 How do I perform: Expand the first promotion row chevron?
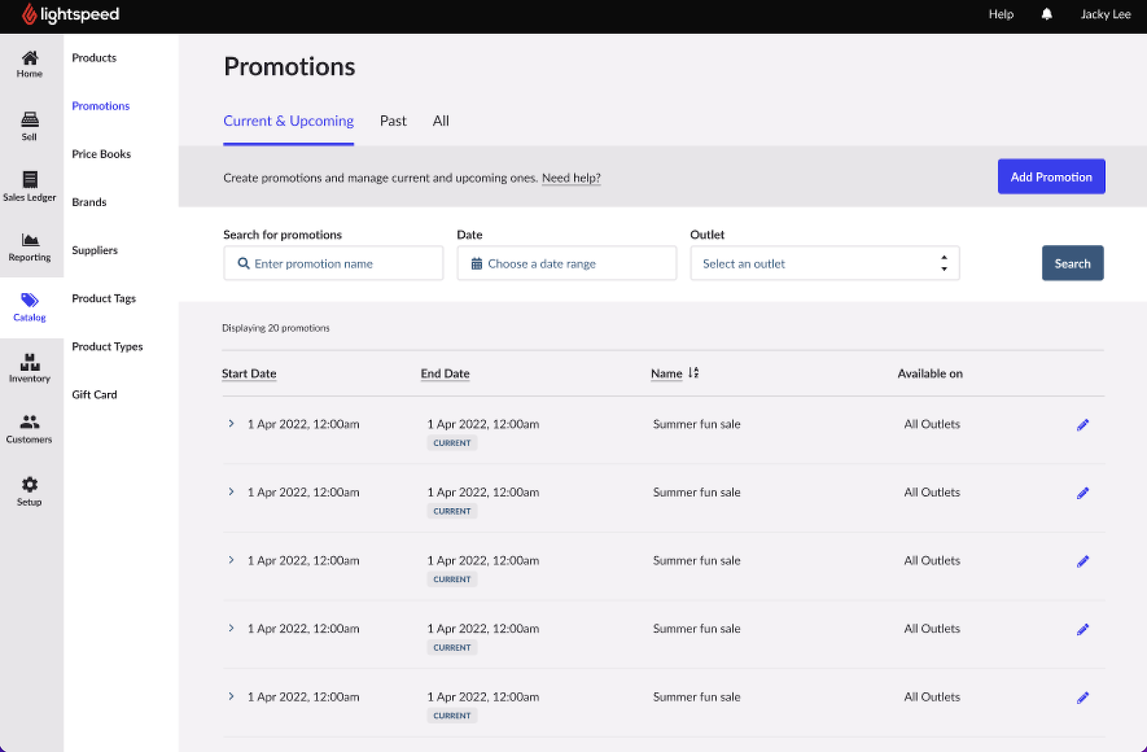[231, 424]
